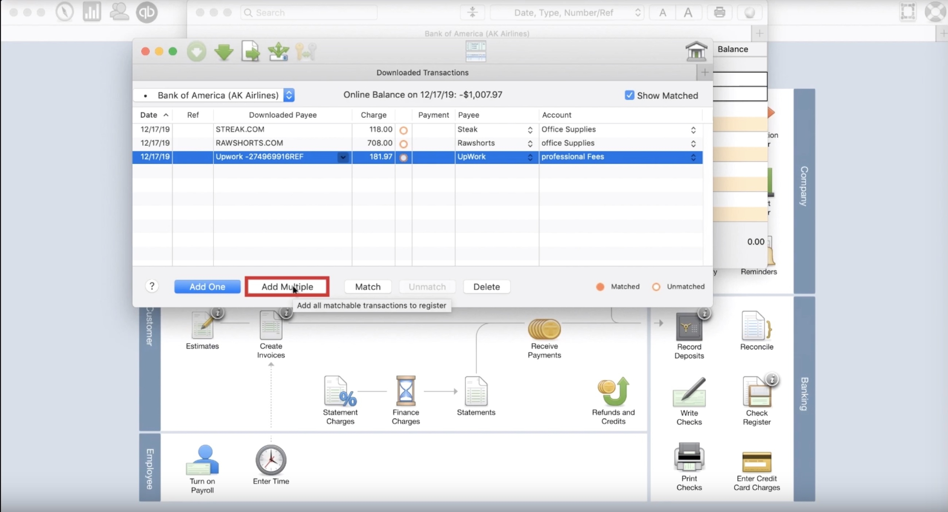Click the Search field in register window

click(x=309, y=13)
